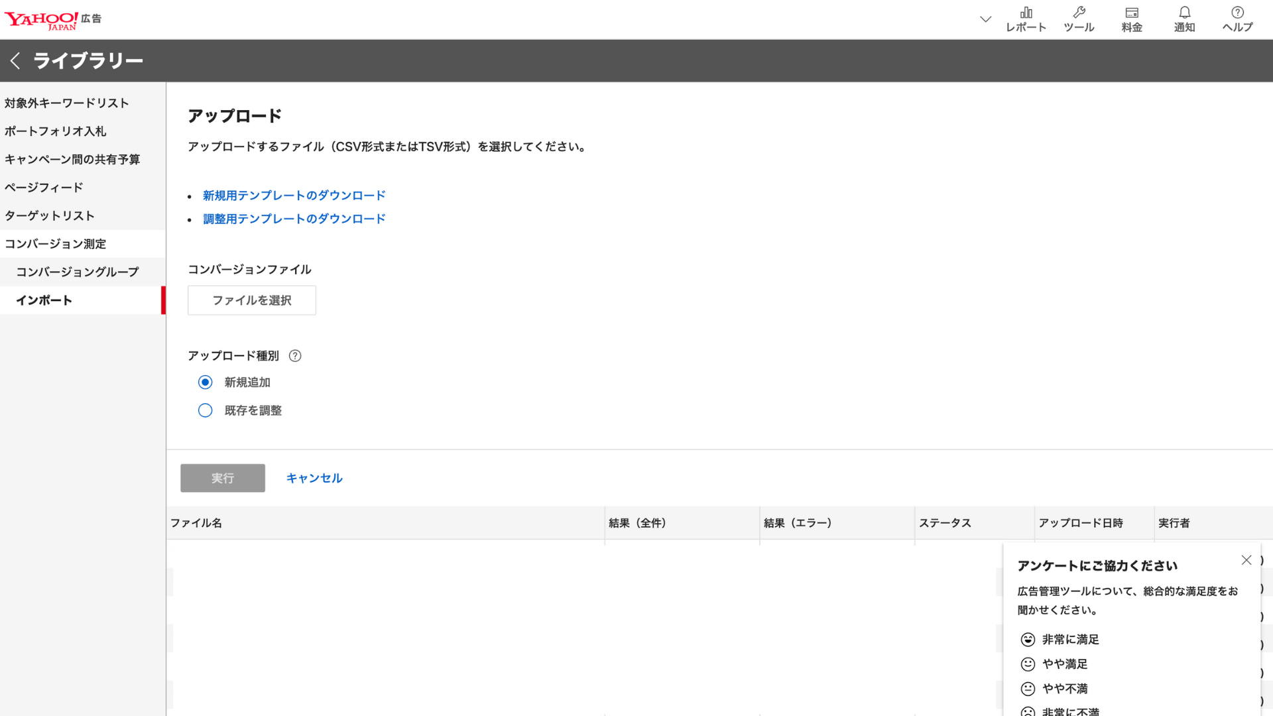Screen dimensions: 1273x716
Task: Close the survey popup with X
Action: tap(1246, 560)
